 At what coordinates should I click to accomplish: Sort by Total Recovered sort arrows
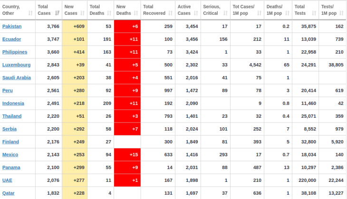pos(170,13)
